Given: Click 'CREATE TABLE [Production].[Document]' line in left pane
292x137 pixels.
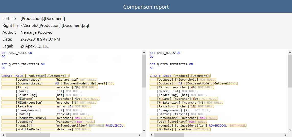Looking at the screenshot, I should point(35,76).
